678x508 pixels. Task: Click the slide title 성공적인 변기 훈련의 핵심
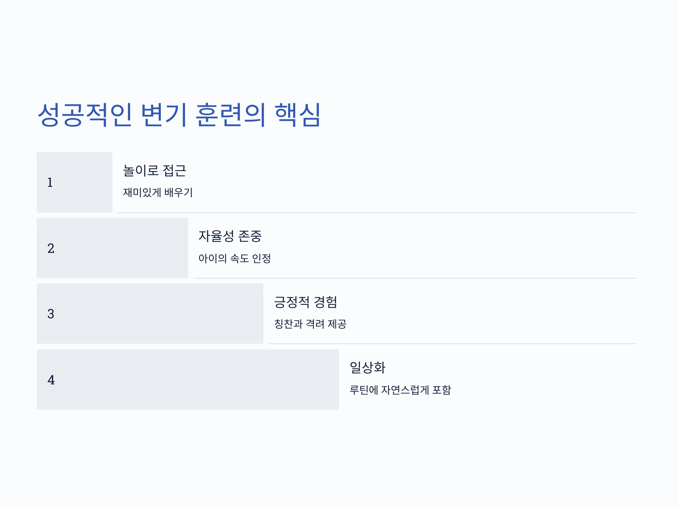[x=179, y=115]
